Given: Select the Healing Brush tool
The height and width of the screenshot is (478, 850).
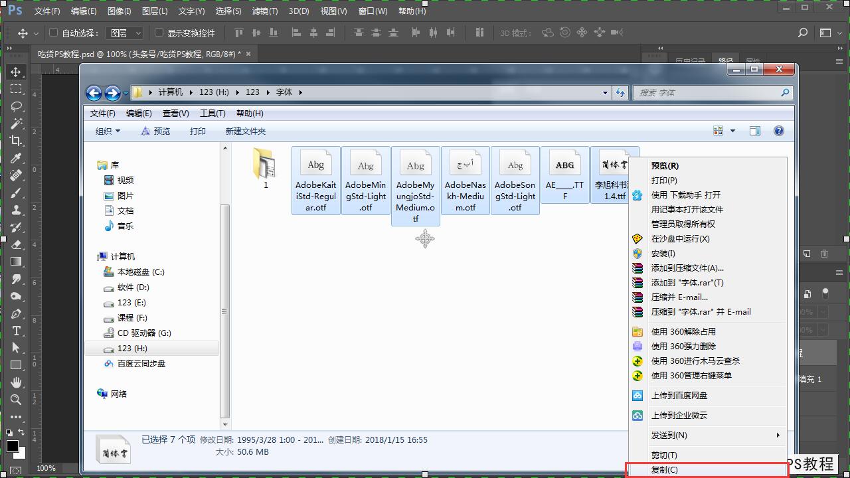Looking at the screenshot, I should [17, 175].
